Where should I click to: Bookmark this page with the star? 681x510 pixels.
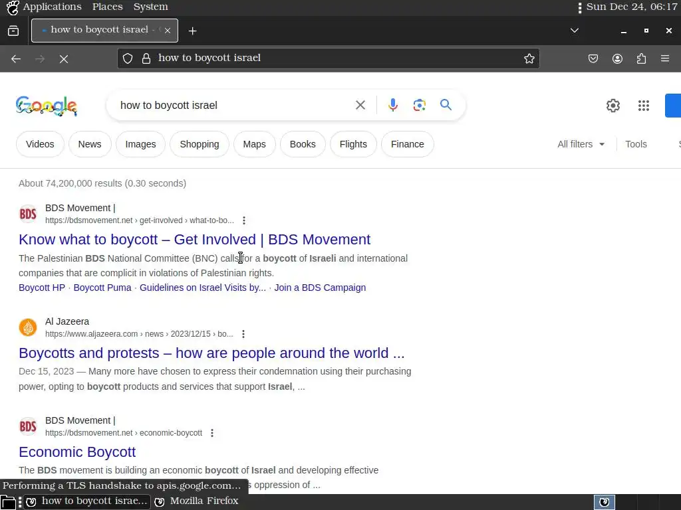pyautogui.click(x=529, y=58)
